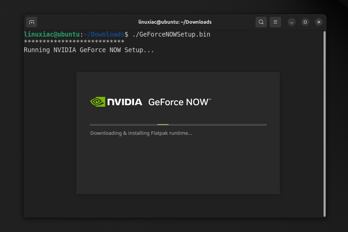Click the 'Downloading & installing Flatpak runtime' status
This screenshot has height=232, width=348.
141,133
